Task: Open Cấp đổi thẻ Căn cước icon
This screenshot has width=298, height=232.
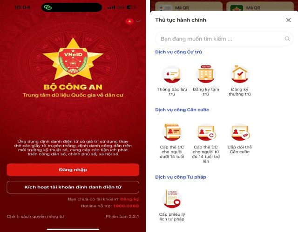Action: click(x=240, y=133)
